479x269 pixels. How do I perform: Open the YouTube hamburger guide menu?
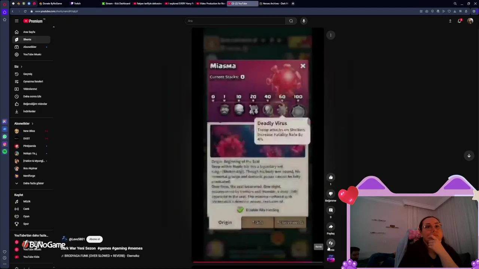click(16, 21)
